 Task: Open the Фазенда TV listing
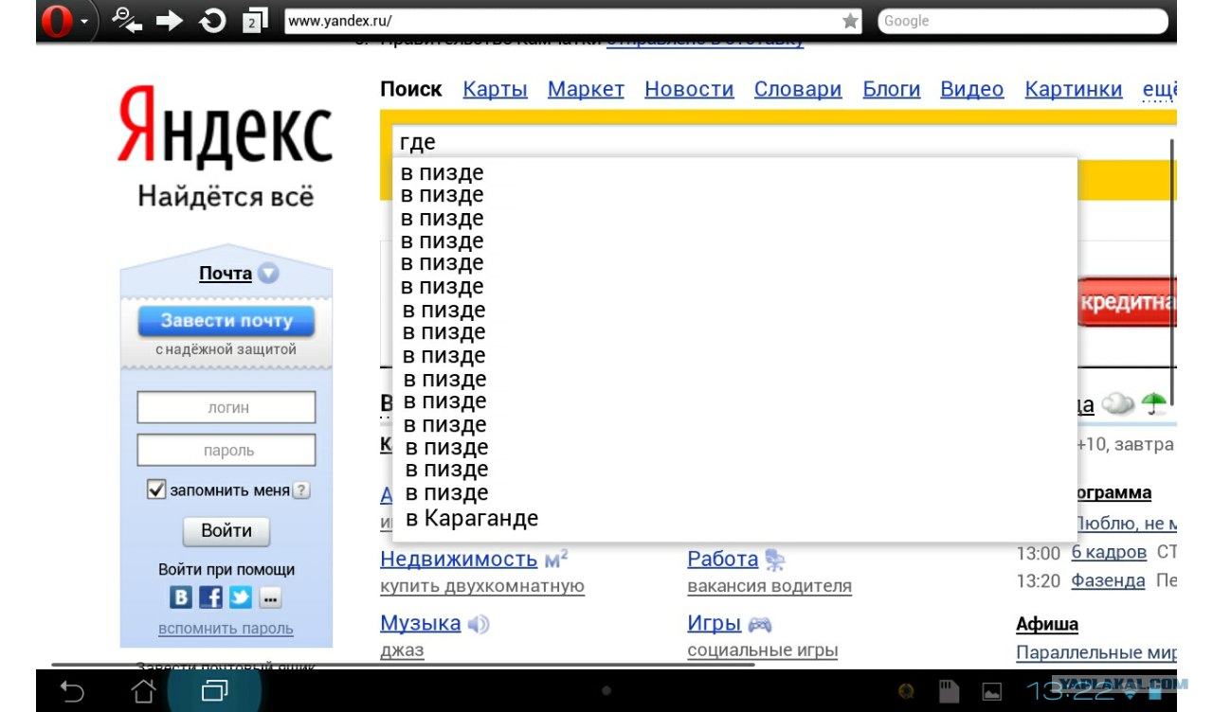pyautogui.click(x=1109, y=581)
